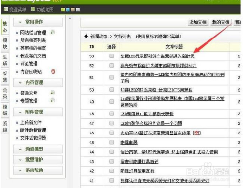243x188 pixels.
Task: Open the 功能地图 icon in top bar
Action: tap(33, 9)
